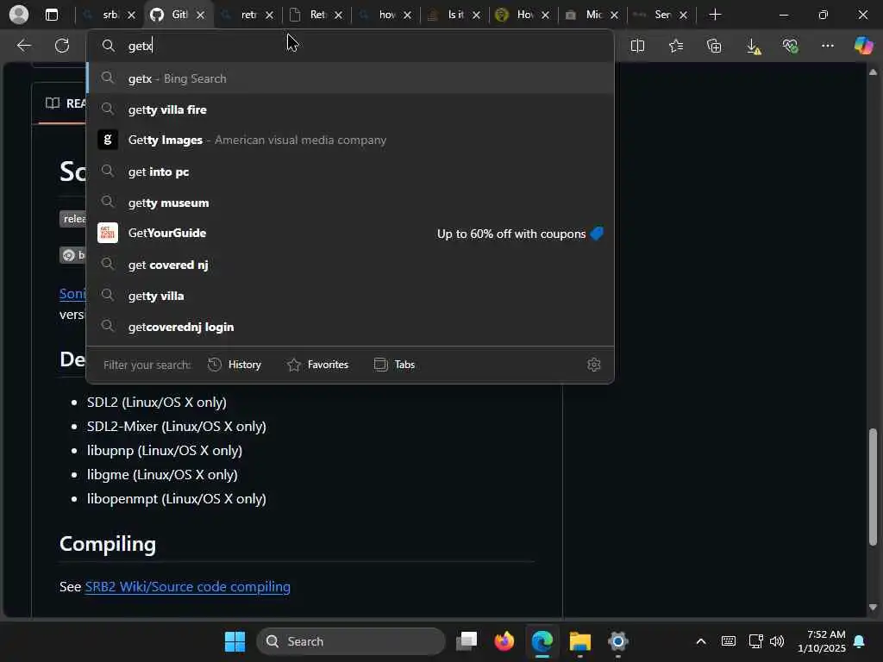Choose Getty Images suggestion
This screenshot has height=662, width=883.
pos(350,140)
